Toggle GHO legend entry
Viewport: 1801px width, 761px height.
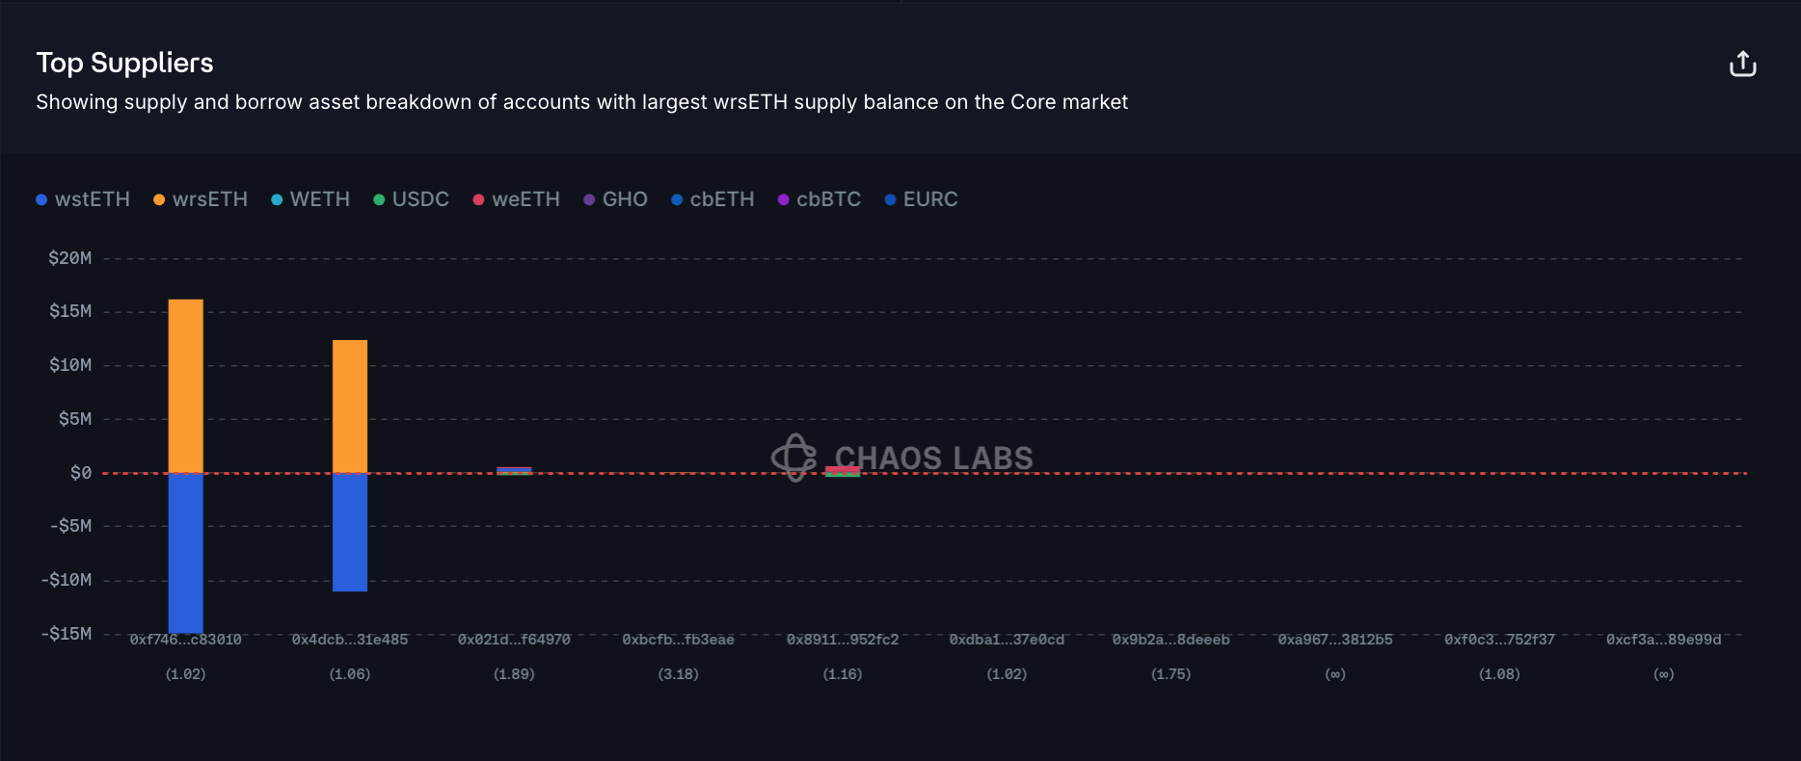click(615, 199)
